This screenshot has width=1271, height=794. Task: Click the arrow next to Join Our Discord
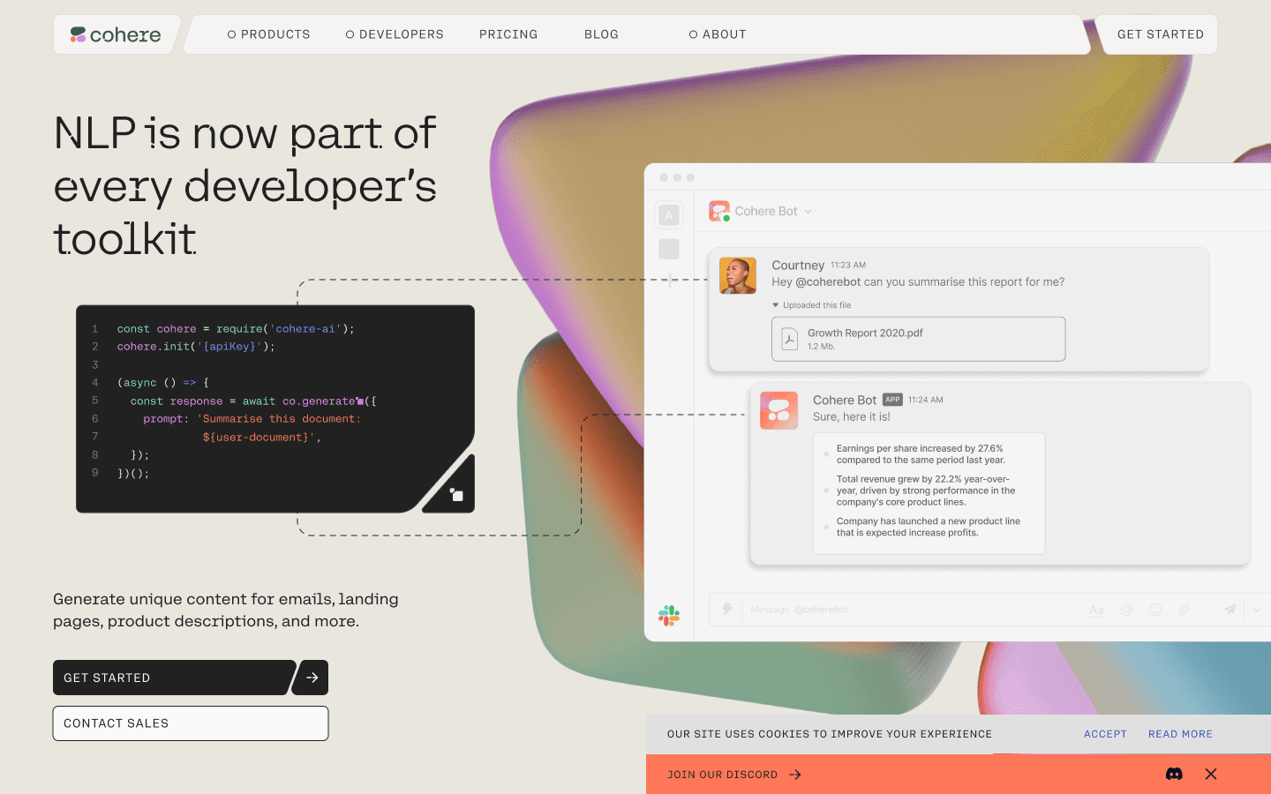pos(795,775)
